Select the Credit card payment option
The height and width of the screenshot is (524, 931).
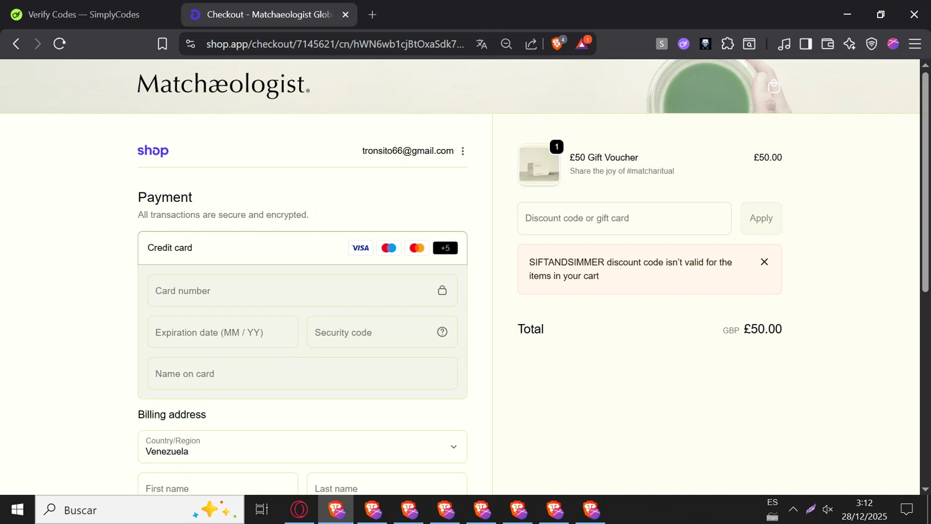pyautogui.click(x=302, y=248)
